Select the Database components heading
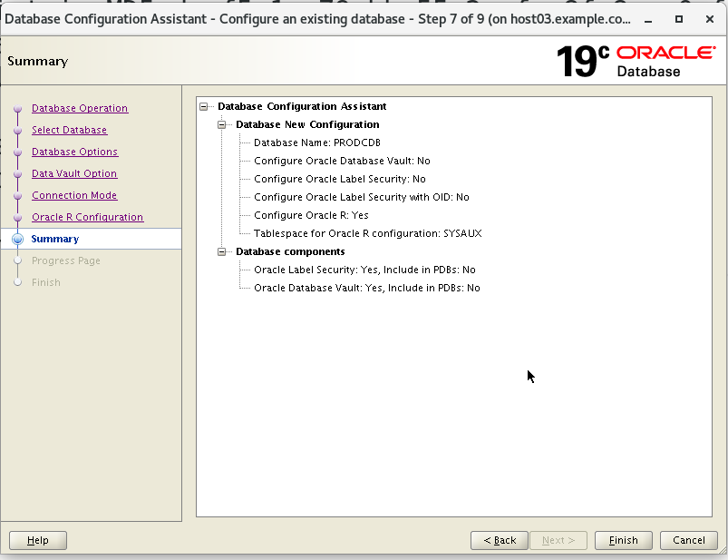728x560 pixels. point(290,251)
